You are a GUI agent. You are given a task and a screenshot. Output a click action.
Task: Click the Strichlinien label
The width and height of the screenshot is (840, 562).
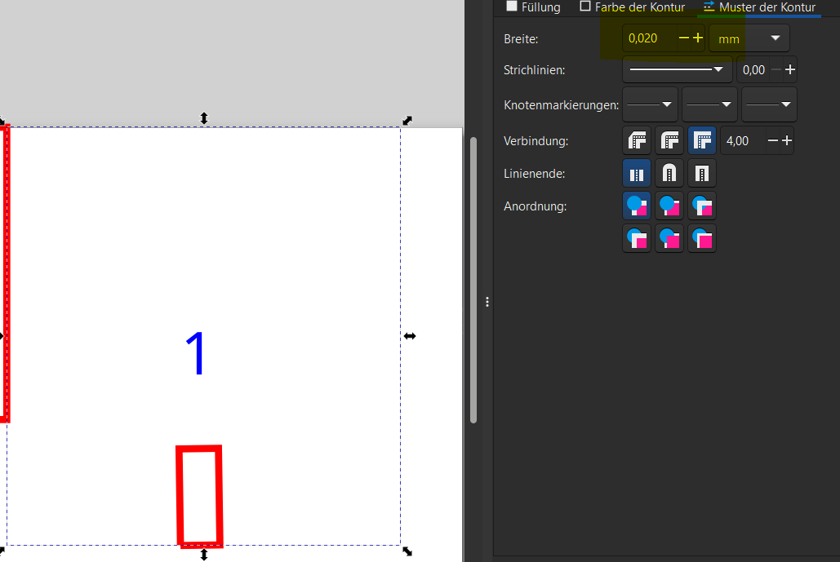534,70
